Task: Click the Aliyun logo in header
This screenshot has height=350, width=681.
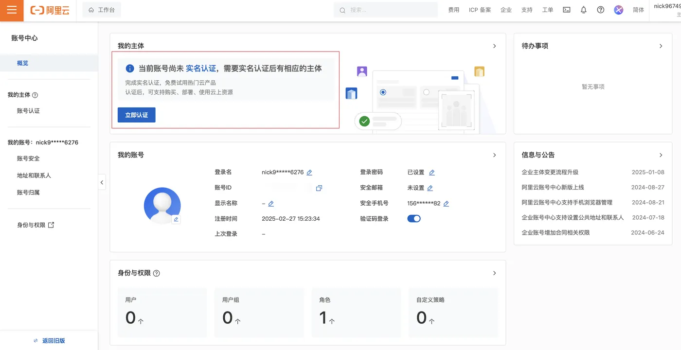Action: point(50,10)
